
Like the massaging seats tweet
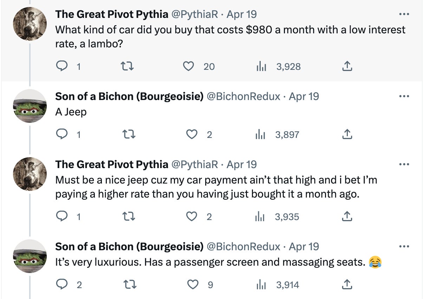[193, 285]
